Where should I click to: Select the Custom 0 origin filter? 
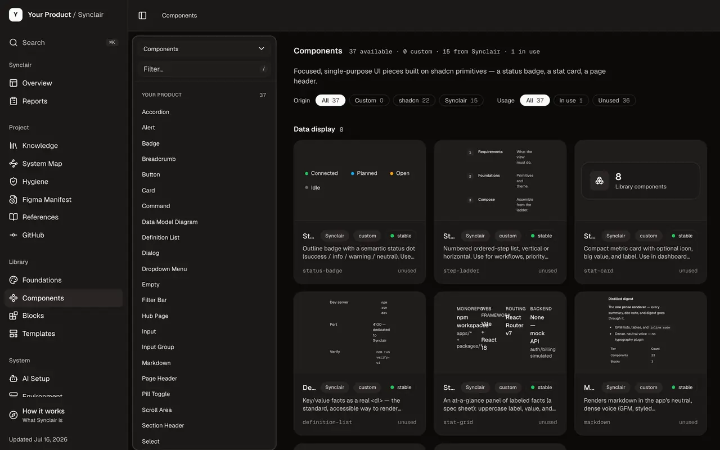[369, 101]
